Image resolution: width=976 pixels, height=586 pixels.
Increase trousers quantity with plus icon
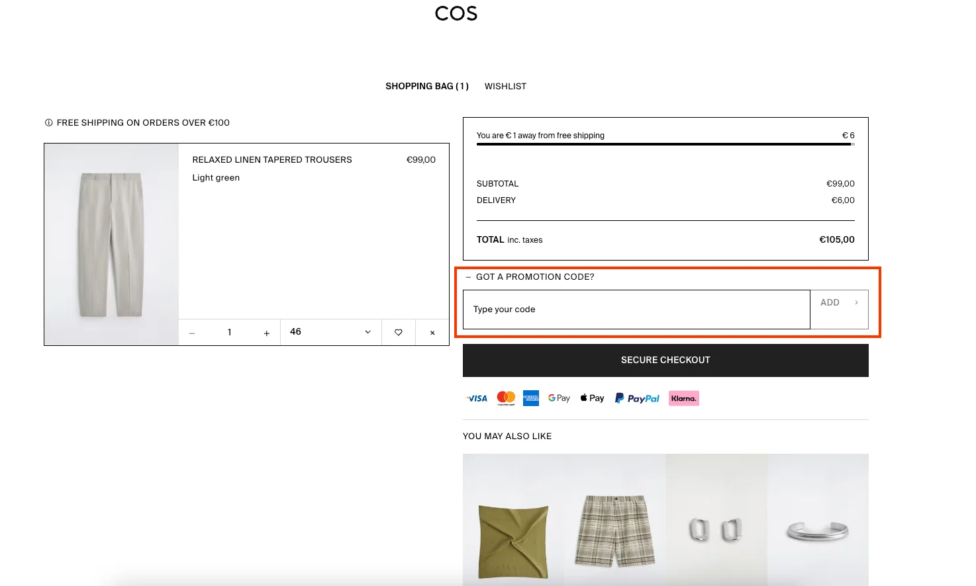click(x=267, y=333)
